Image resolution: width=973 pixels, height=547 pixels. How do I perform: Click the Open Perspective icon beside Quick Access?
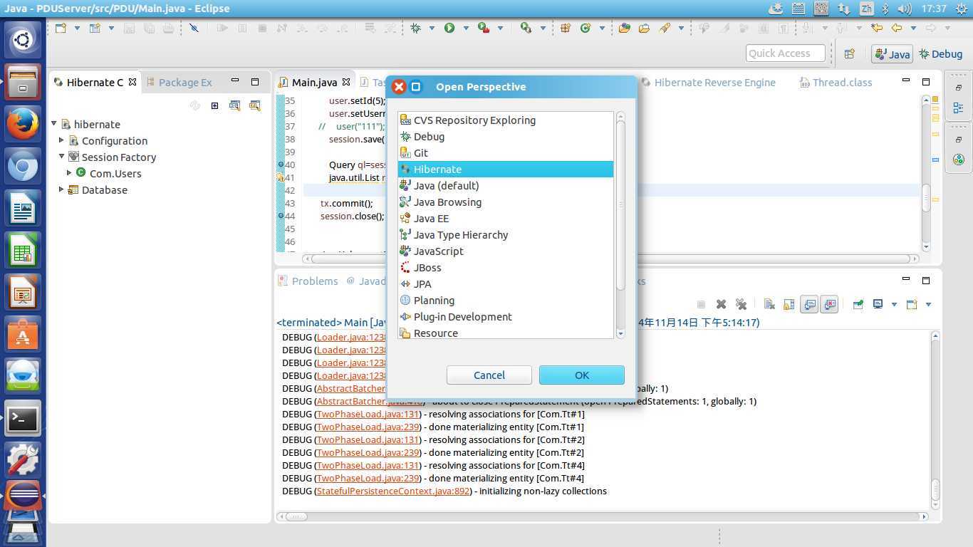pos(849,53)
